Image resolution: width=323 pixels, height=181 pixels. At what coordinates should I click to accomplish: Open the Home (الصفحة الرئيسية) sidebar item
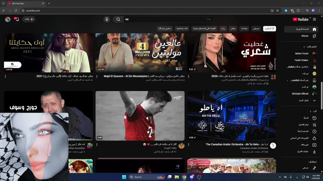click(x=301, y=29)
